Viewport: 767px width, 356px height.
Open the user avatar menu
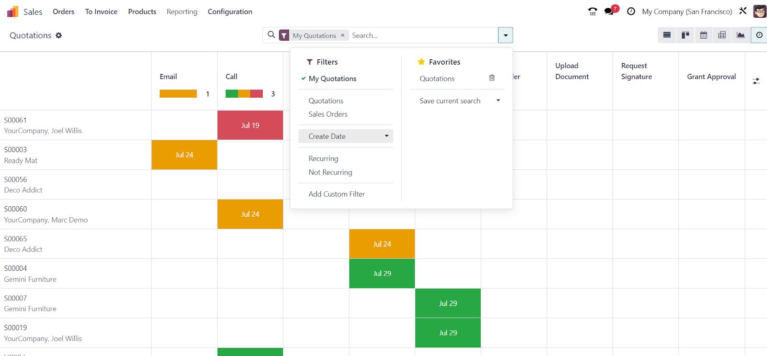(760, 11)
